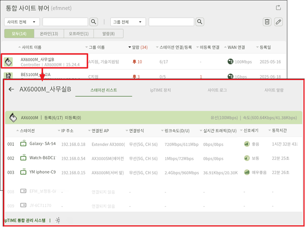Open the ipTIME 장치 tab

160,90
